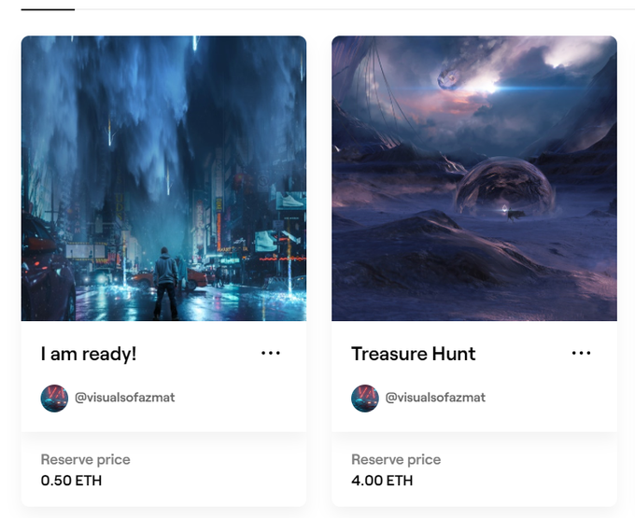Click the comet in Treasure Hunt artwork

click(x=449, y=78)
